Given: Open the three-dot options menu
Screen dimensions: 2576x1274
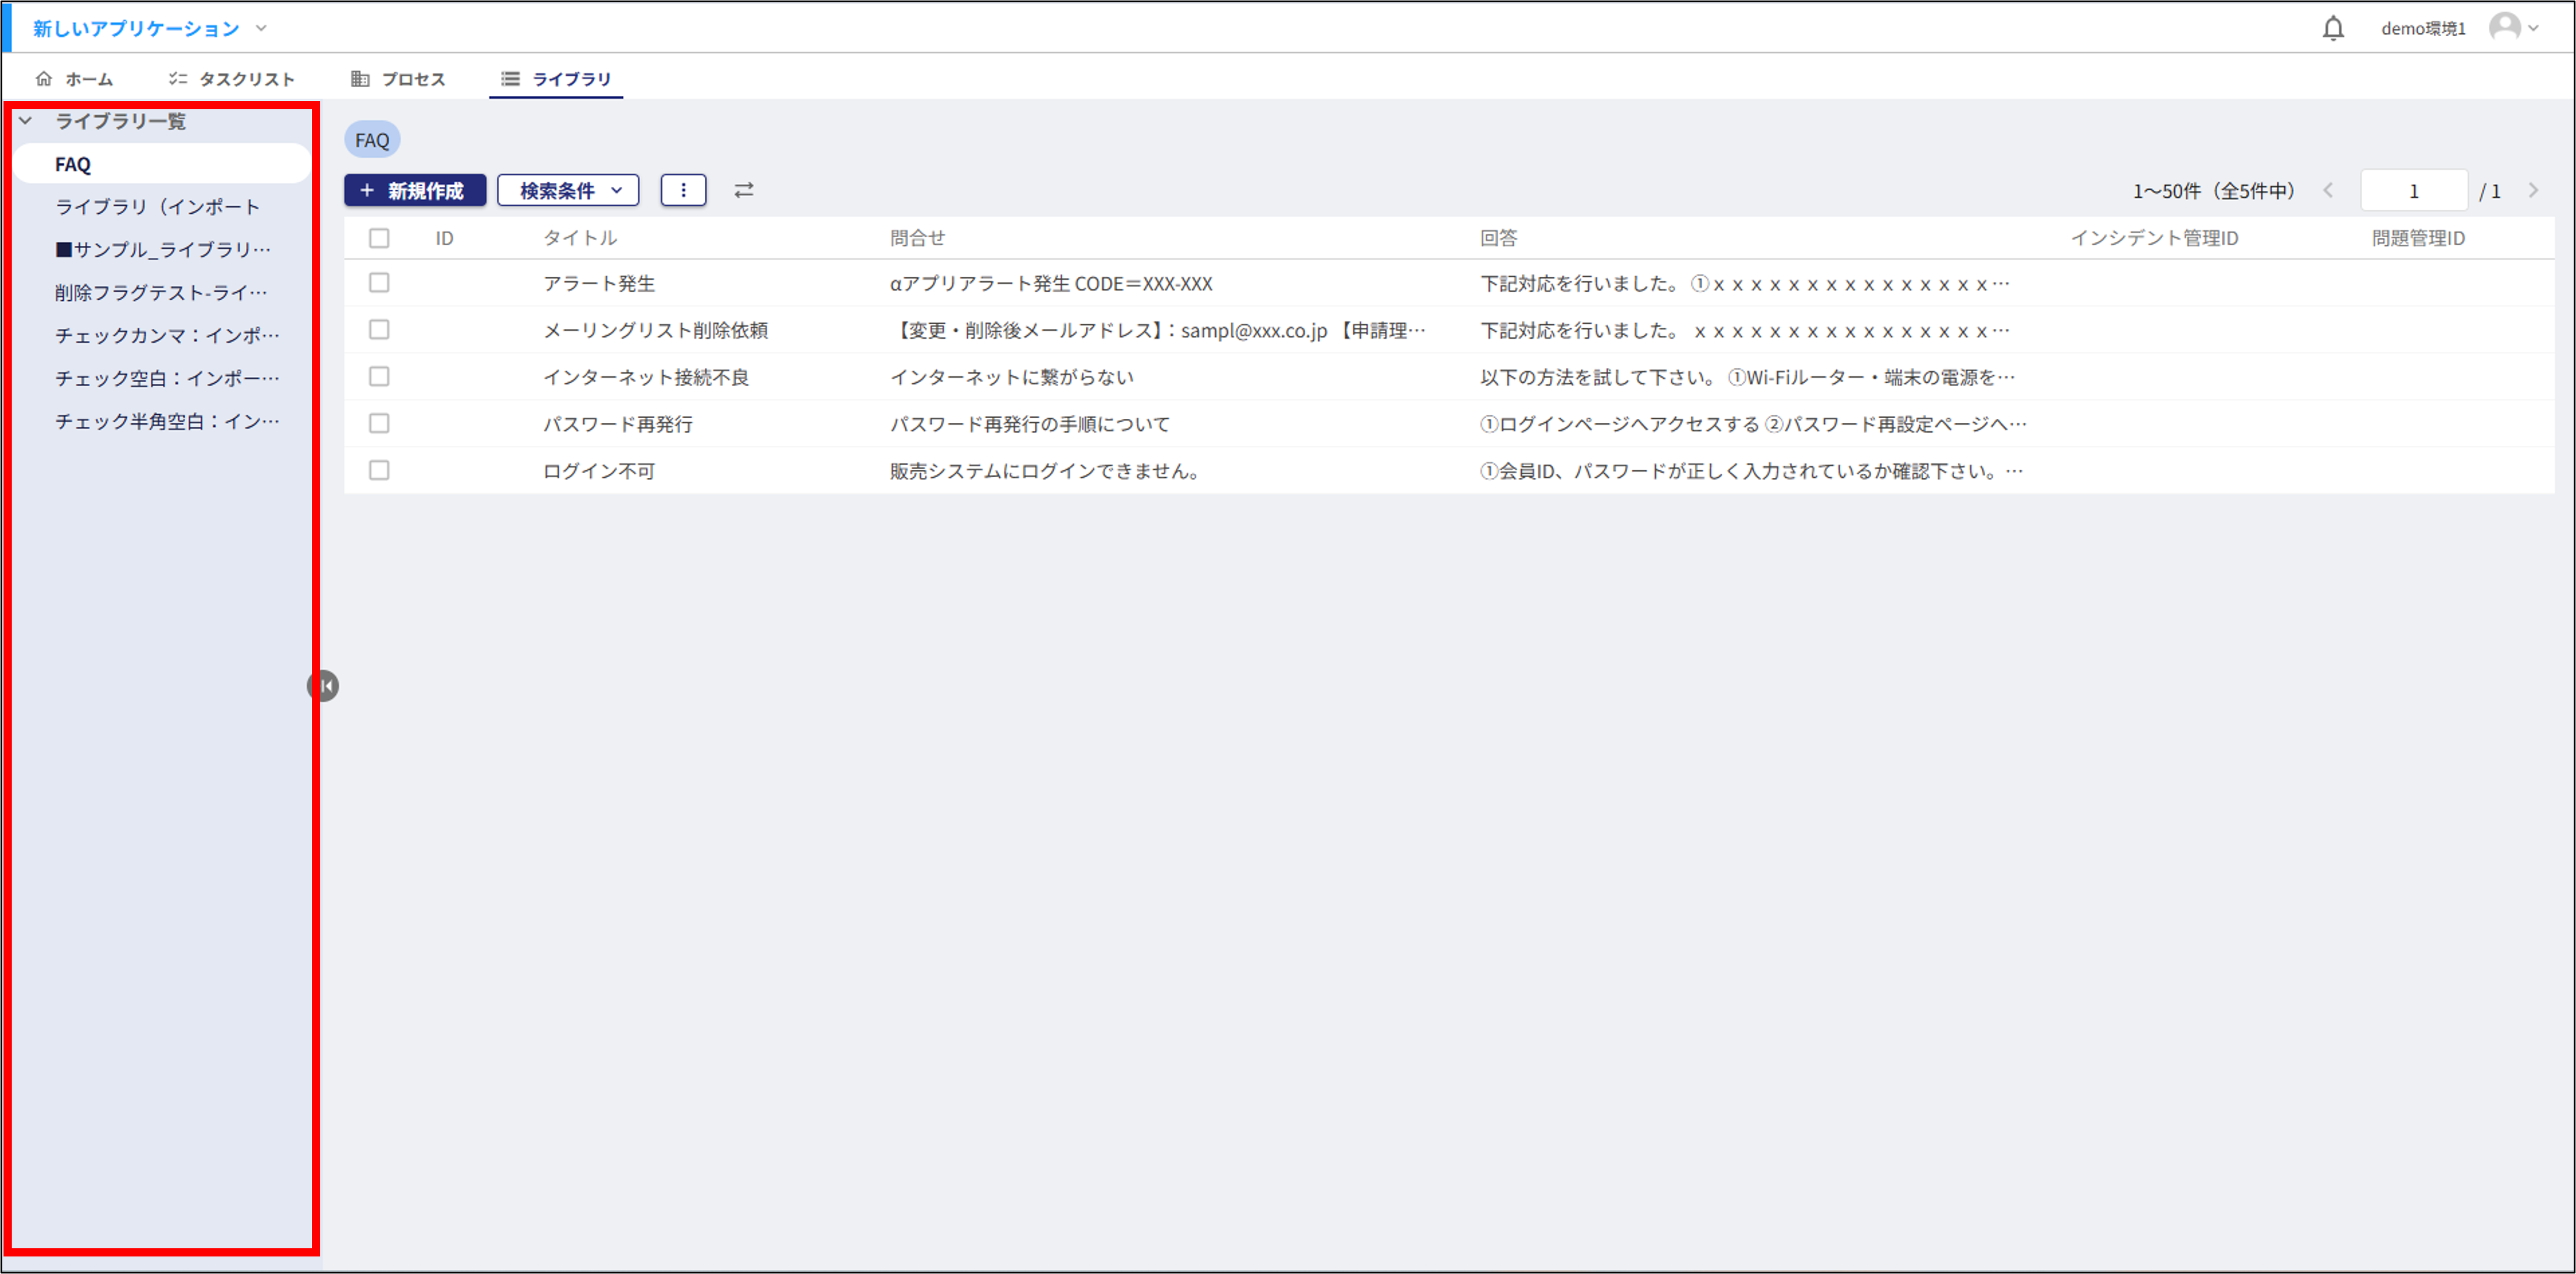Looking at the screenshot, I should coord(683,190).
